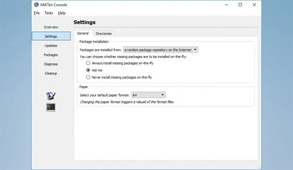293x170 pixels.
Task: Open the package repository source dropdown
Action: coord(161,50)
